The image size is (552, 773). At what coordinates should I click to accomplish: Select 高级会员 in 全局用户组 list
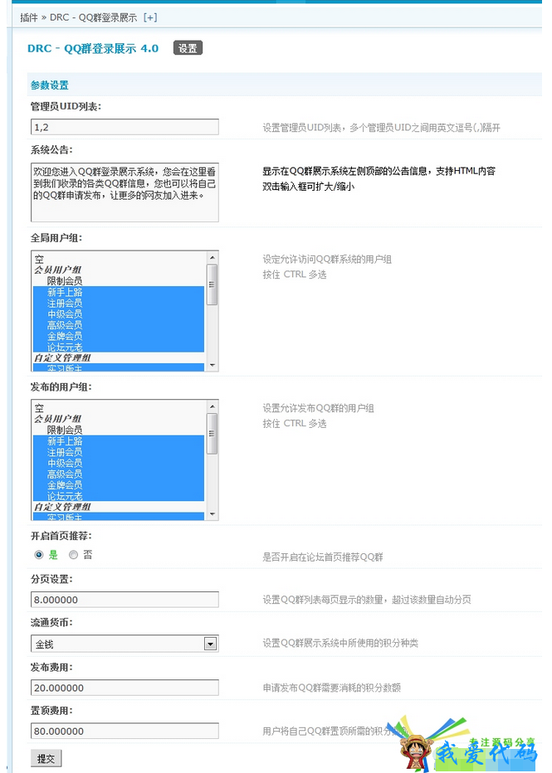coord(119,325)
